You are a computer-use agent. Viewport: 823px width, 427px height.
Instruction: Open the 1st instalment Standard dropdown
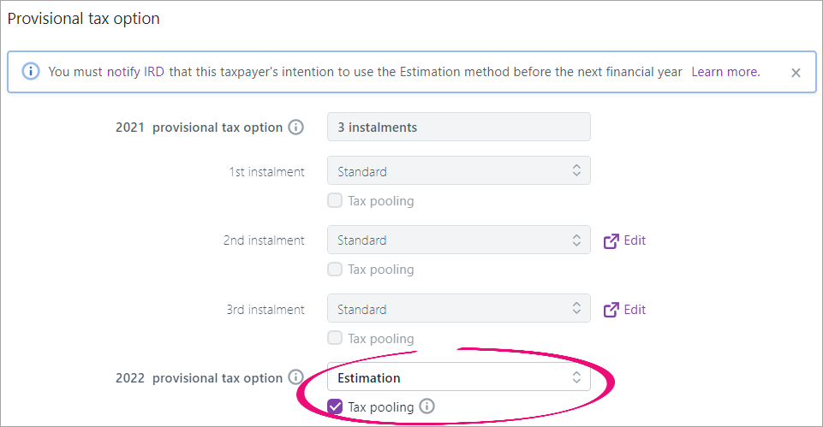pyautogui.click(x=459, y=170)
